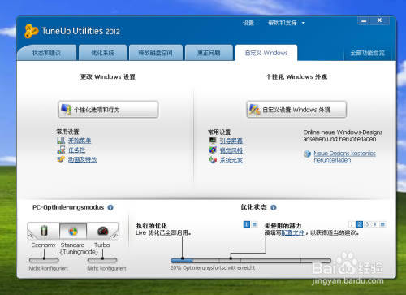
Task: Switch to the 释放磁盘空间 tab
Action: (x=155, y=53)
